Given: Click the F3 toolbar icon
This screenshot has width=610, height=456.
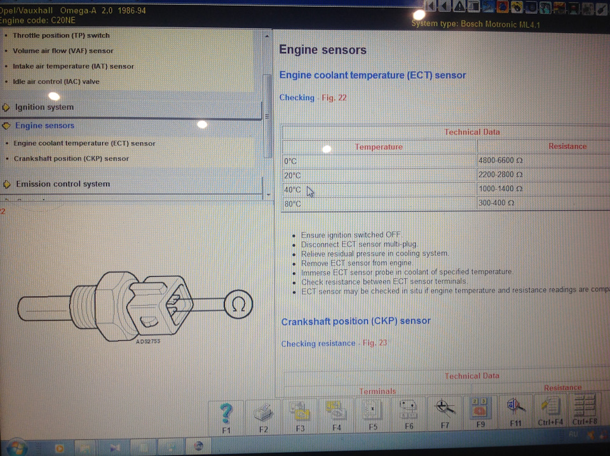Looking at the screenshot, I should [300, 416].
